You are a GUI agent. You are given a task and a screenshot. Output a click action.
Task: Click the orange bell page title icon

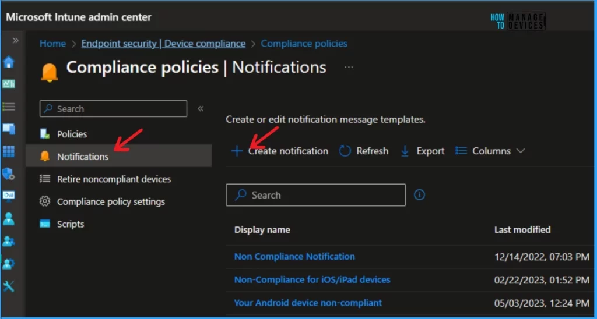coord(50,72)
